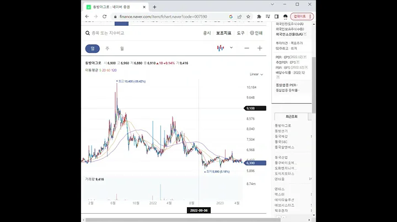Reload the page with refresh icon

(x=104, y=16)
